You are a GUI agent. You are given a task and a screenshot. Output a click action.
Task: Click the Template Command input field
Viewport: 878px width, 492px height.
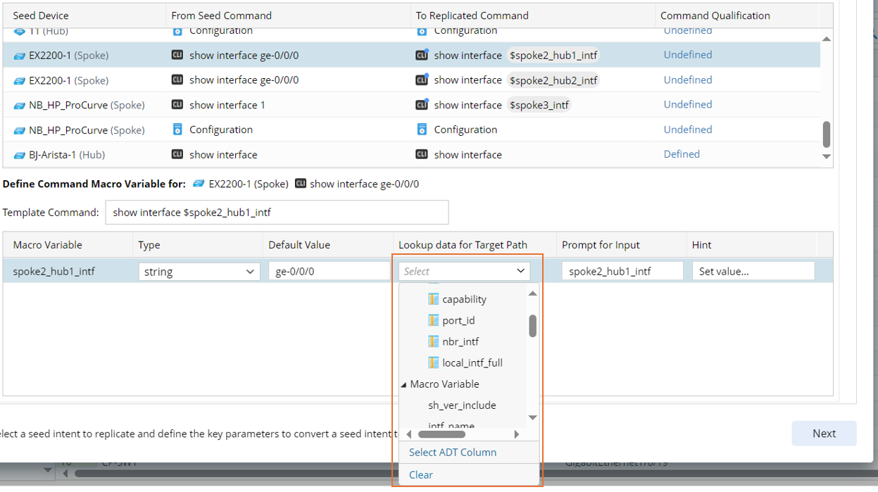276,213
